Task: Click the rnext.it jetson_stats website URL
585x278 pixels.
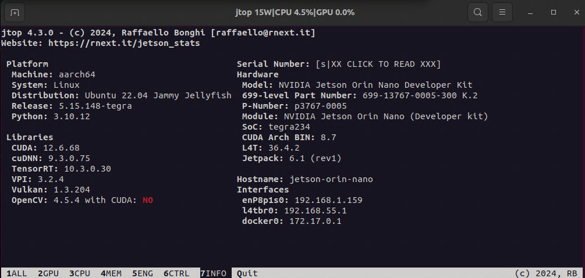Action: click(124, 43)
